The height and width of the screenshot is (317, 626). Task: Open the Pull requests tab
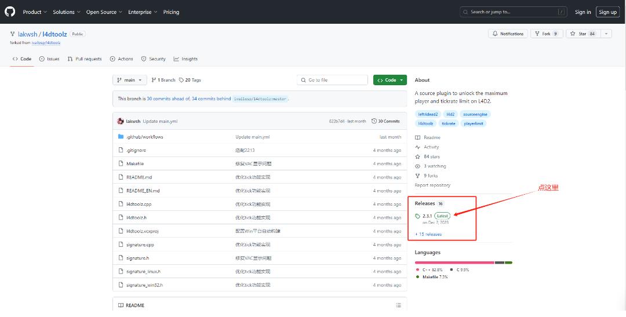click(85, 59)
